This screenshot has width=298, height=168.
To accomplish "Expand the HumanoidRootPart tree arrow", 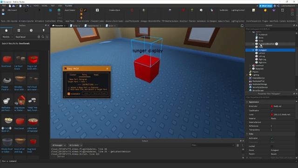I will [x=253, y=44].
